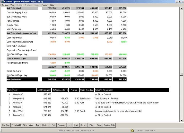
Task: Open the Go to... page dialog
Action: (84, 125)
